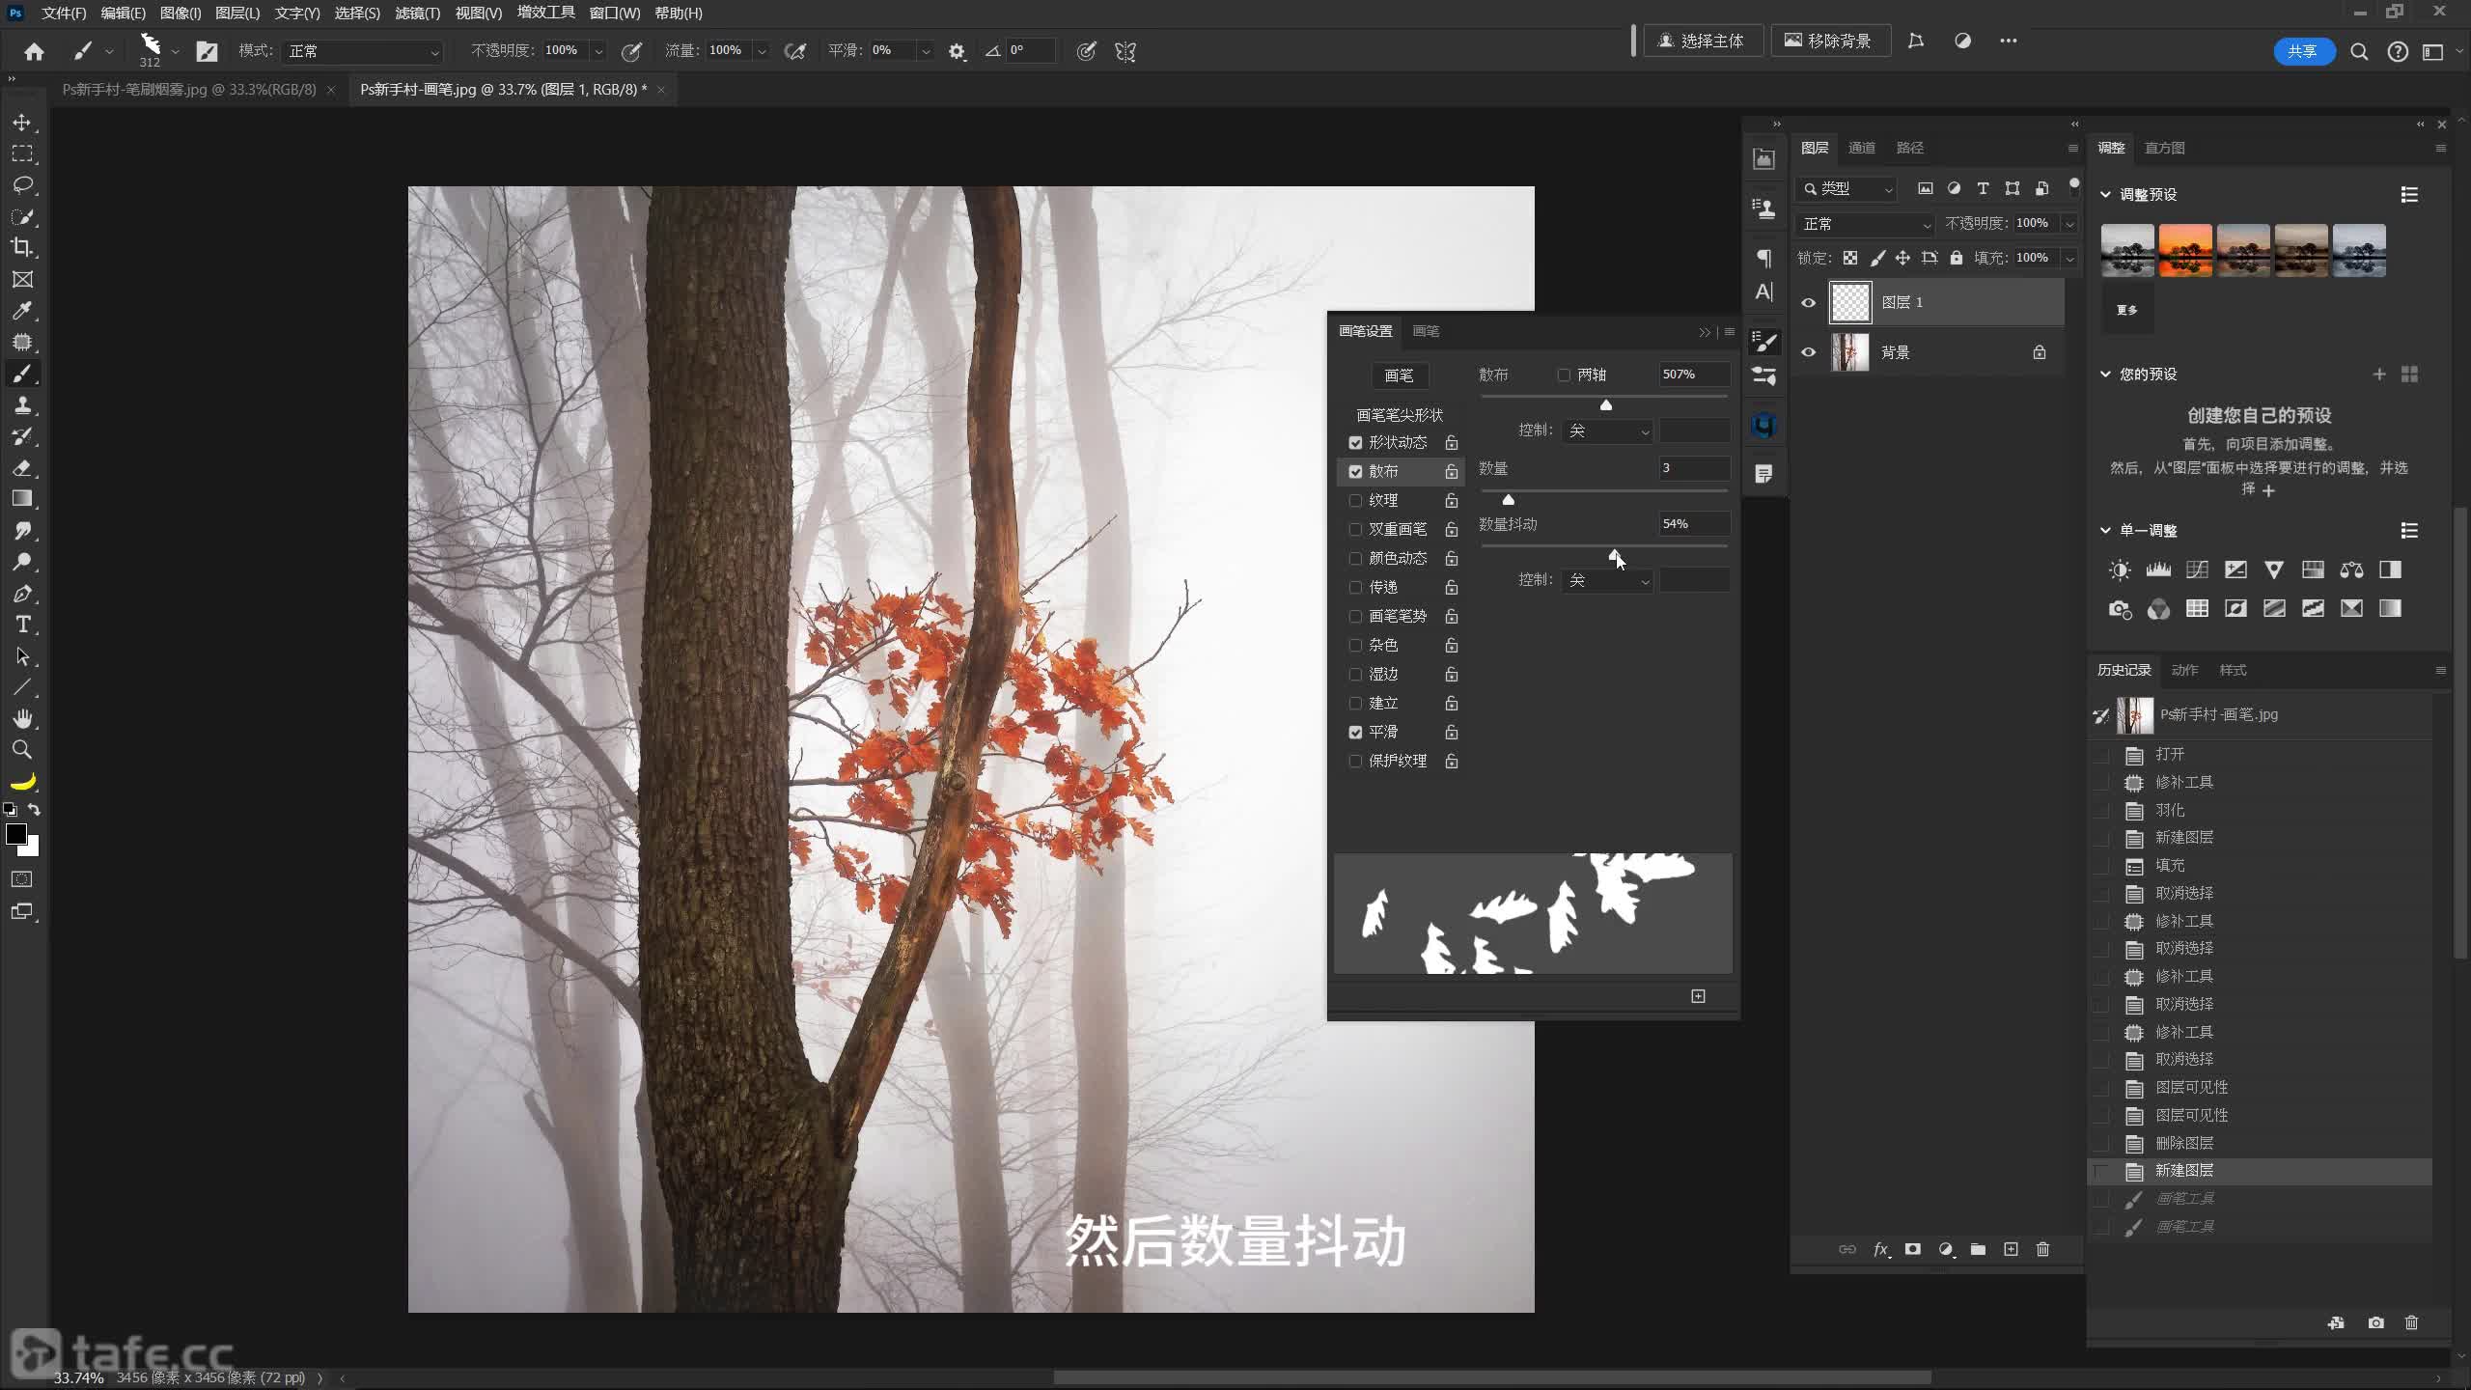Open the 滤镜 menu
2471x1390 pixels.
pos(417,14)
